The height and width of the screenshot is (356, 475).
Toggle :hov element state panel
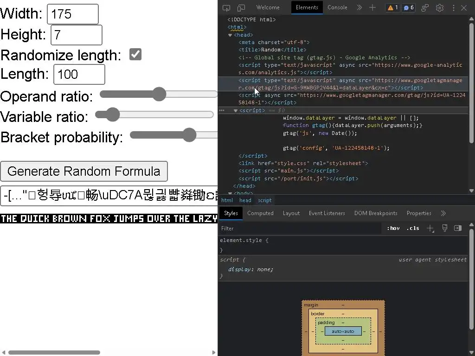click(x=393, y=228)
